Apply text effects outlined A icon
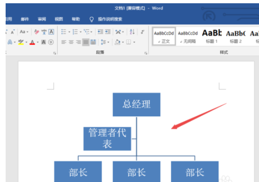This screenshot has height=182, width=259. pos(10,42)
